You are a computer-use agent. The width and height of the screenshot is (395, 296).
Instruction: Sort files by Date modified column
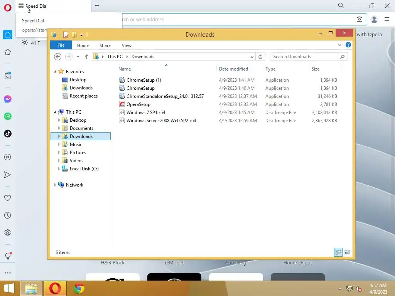point(240,69)
